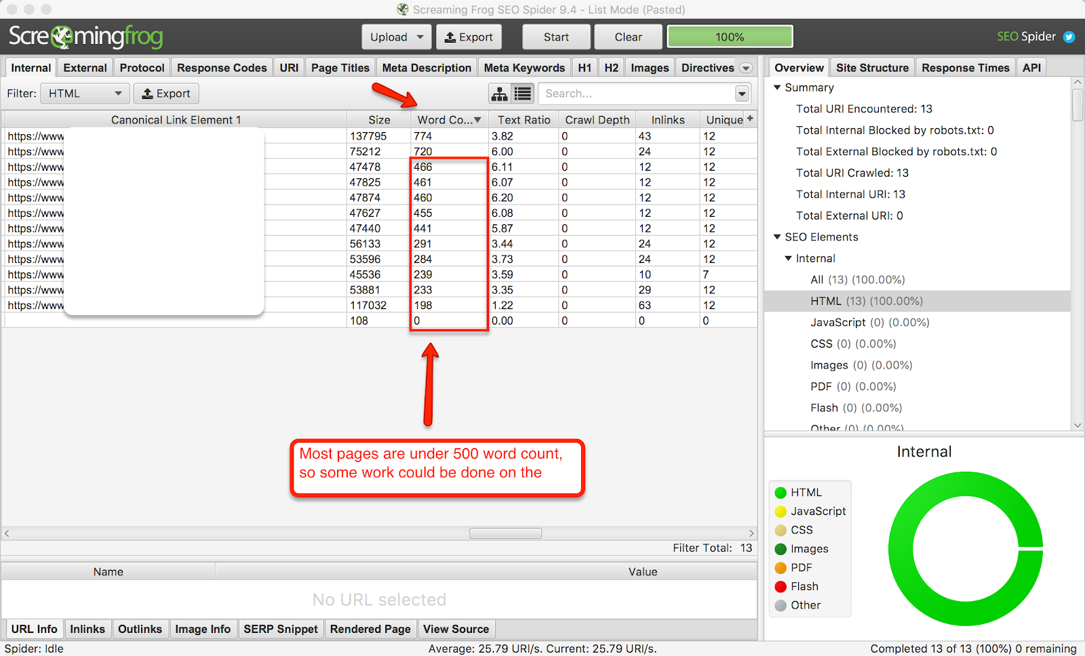
Task: Open the Response Codes tab
Action: [x=222, y=68]
